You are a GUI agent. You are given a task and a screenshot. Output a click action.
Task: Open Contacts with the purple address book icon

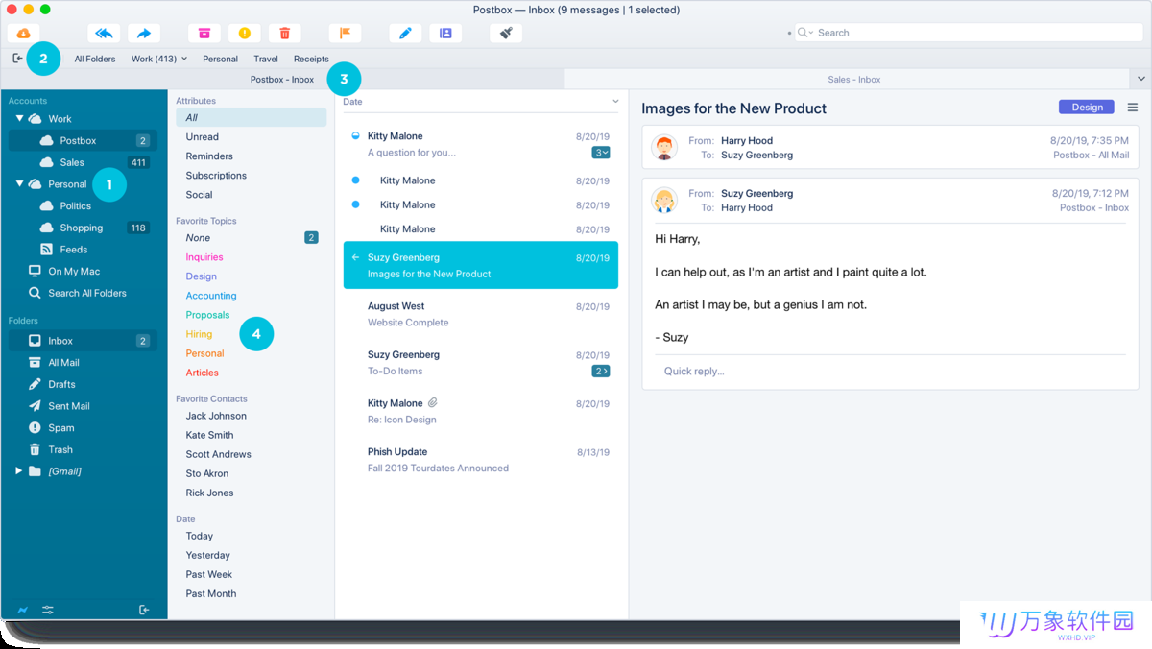click(x=445, y=33)
